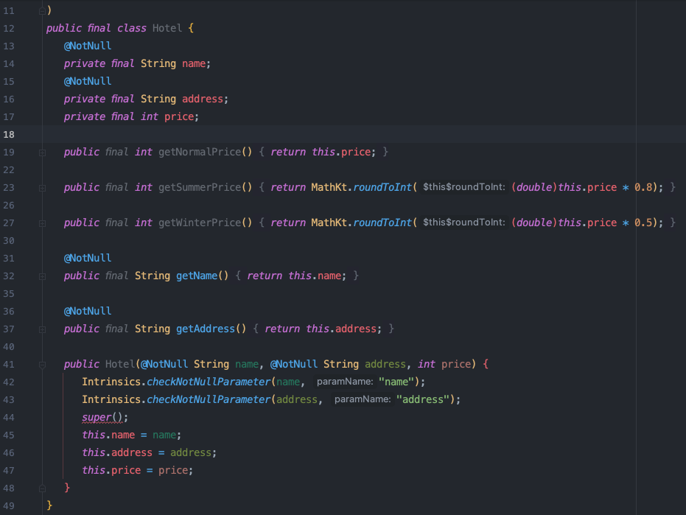The image size is (686, 515).
Task: Collapse the Hotel constructor at line 41
Action: [43, 365]
